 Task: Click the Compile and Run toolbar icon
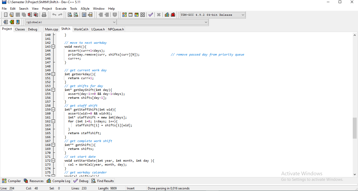(137, 15)
